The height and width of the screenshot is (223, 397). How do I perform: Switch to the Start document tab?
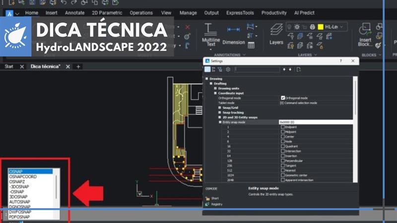9,66
